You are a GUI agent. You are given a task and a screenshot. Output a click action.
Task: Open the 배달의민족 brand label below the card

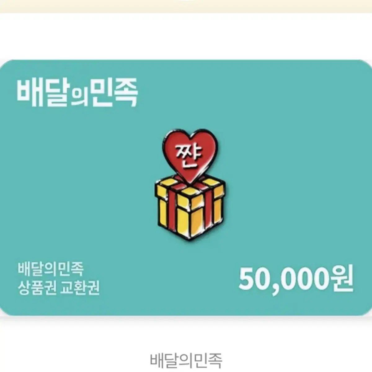186,360
